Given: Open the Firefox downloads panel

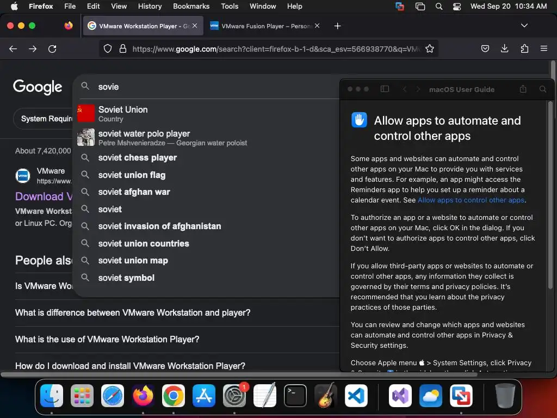Looking at the screenshot, I should coord(504,48).
